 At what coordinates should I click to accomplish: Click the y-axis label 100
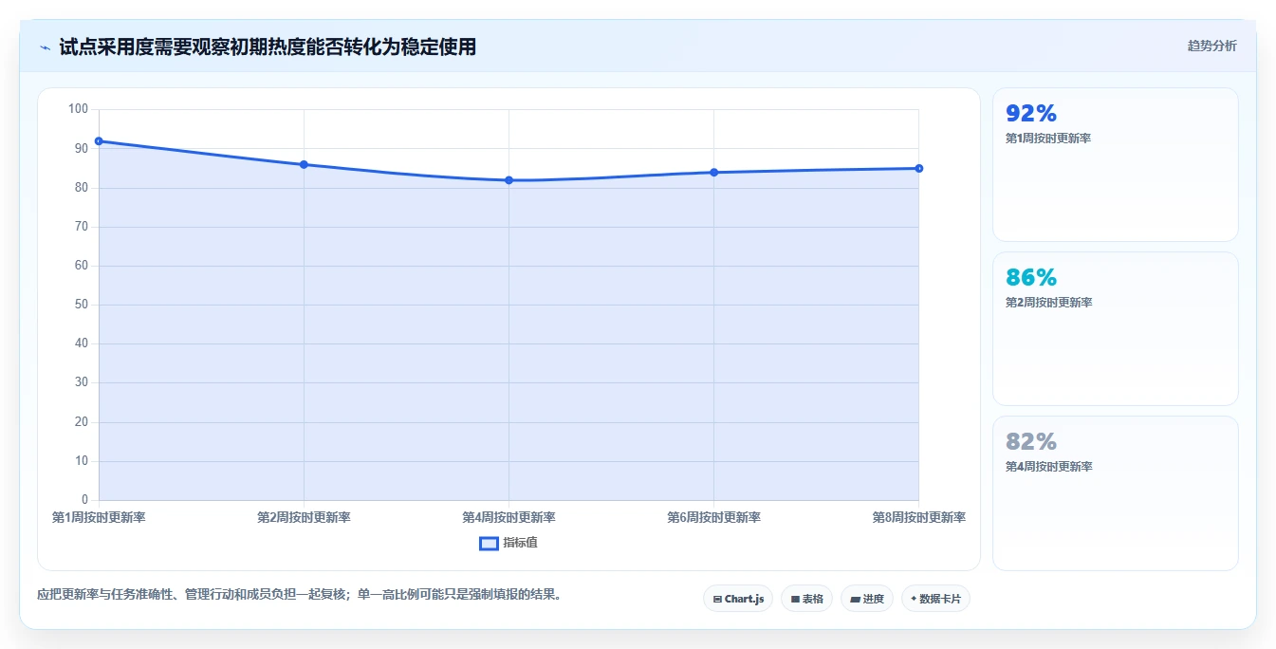[x=78, y=109]
